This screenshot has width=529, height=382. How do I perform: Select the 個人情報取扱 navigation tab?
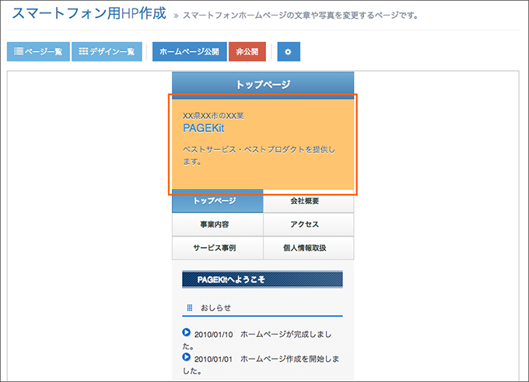pos(308,248)
